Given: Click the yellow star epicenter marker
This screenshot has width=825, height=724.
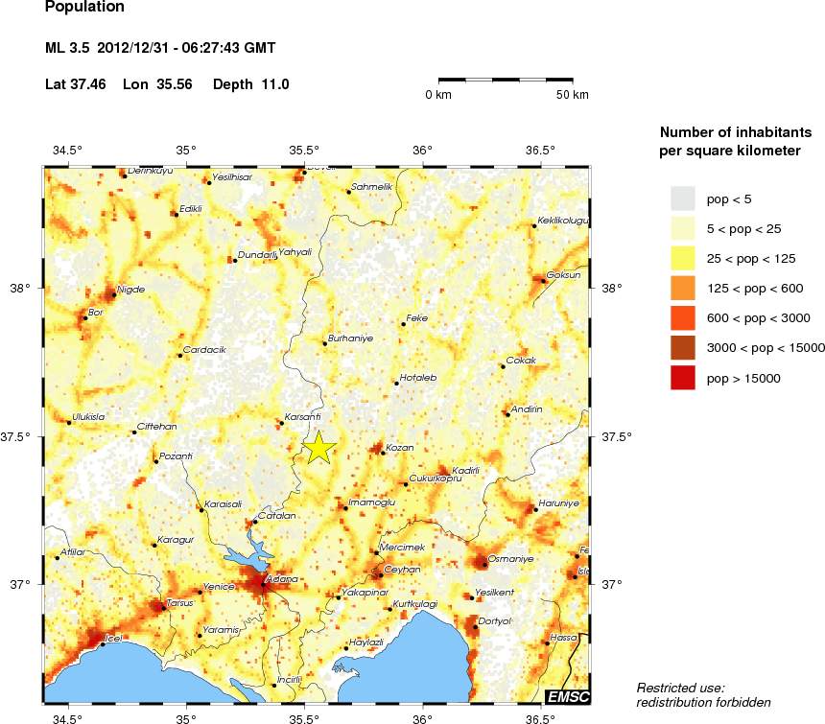Looking at the screenshot, I should 319,449.
